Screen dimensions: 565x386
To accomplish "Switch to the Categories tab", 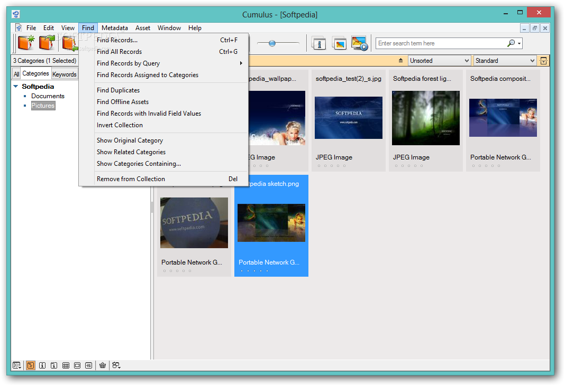I will pyautogui.click(x=35, y=73).
